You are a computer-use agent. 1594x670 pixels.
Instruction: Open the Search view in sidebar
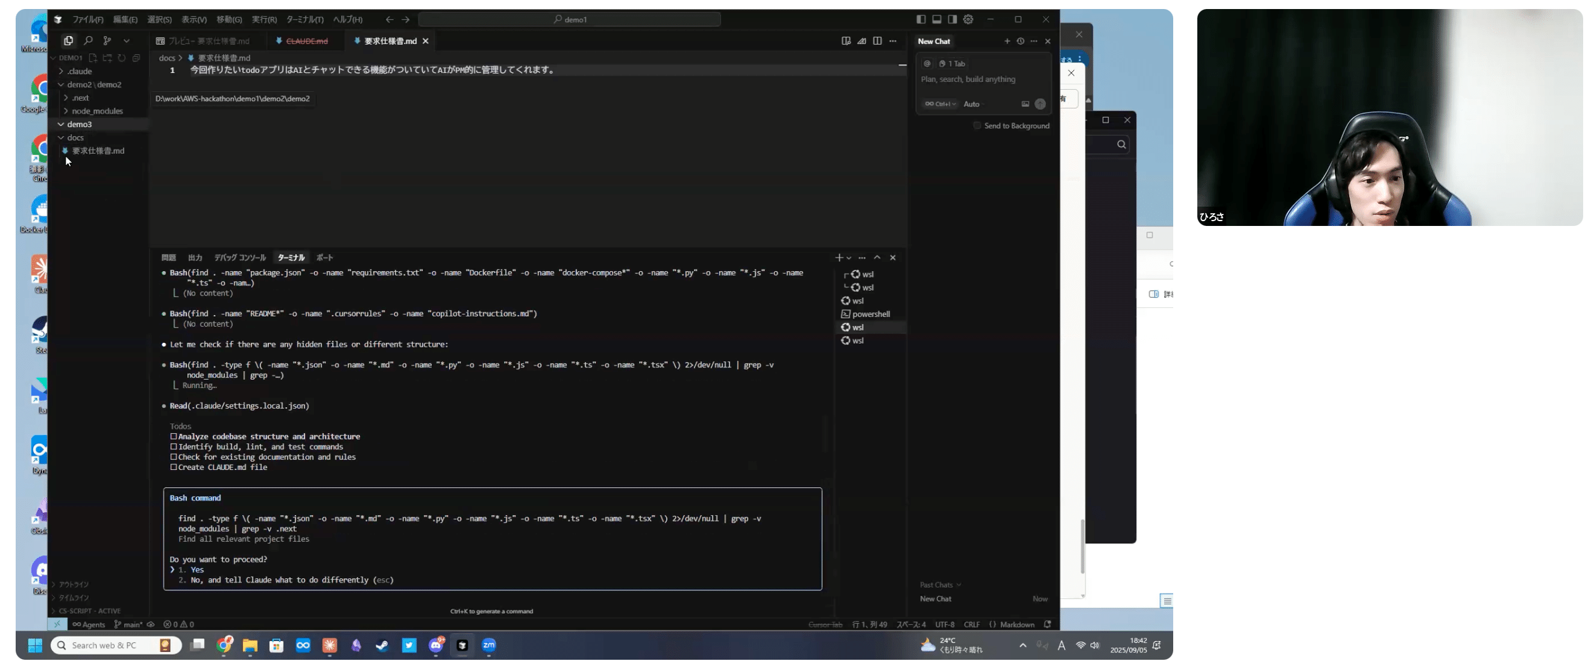(88, 41)
